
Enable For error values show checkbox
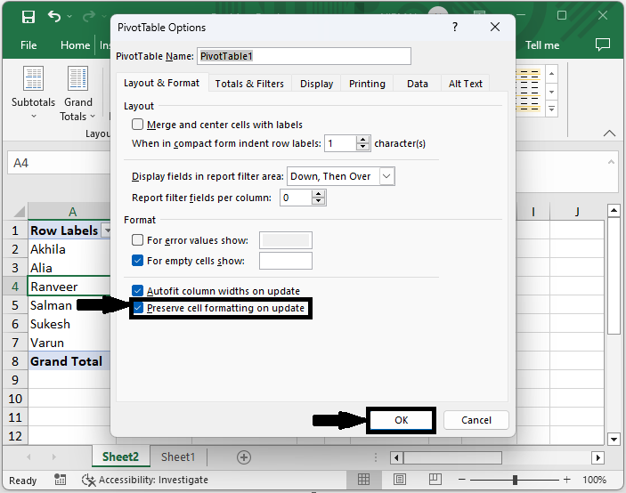coord(138,239)
